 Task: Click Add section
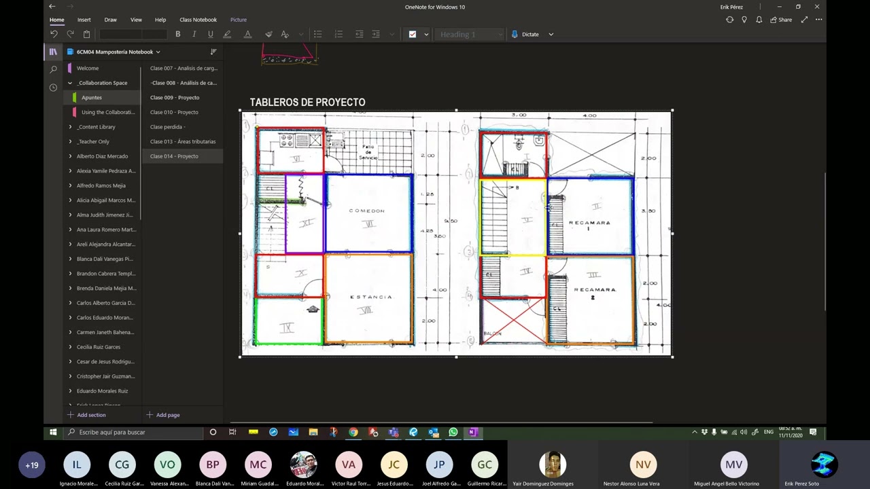tap(86, 415)
